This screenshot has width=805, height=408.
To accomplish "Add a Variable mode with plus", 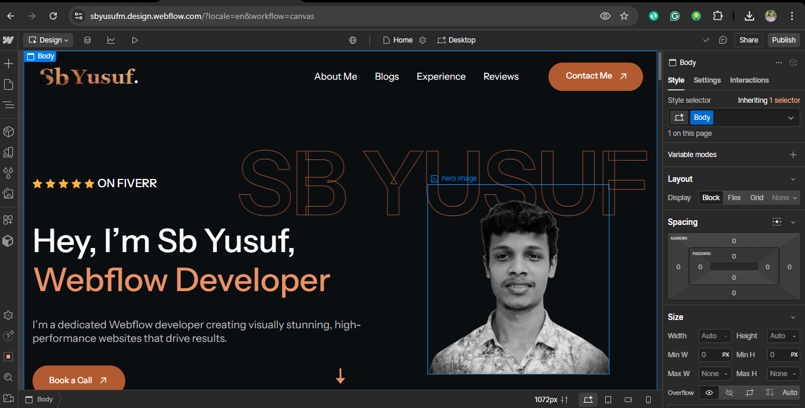I will click(793, 155).
